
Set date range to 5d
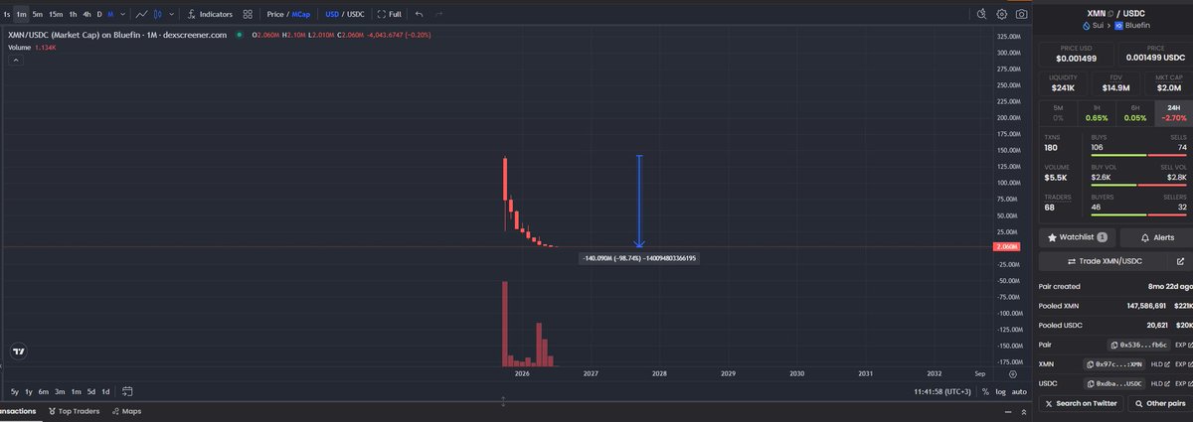(91, 391)
